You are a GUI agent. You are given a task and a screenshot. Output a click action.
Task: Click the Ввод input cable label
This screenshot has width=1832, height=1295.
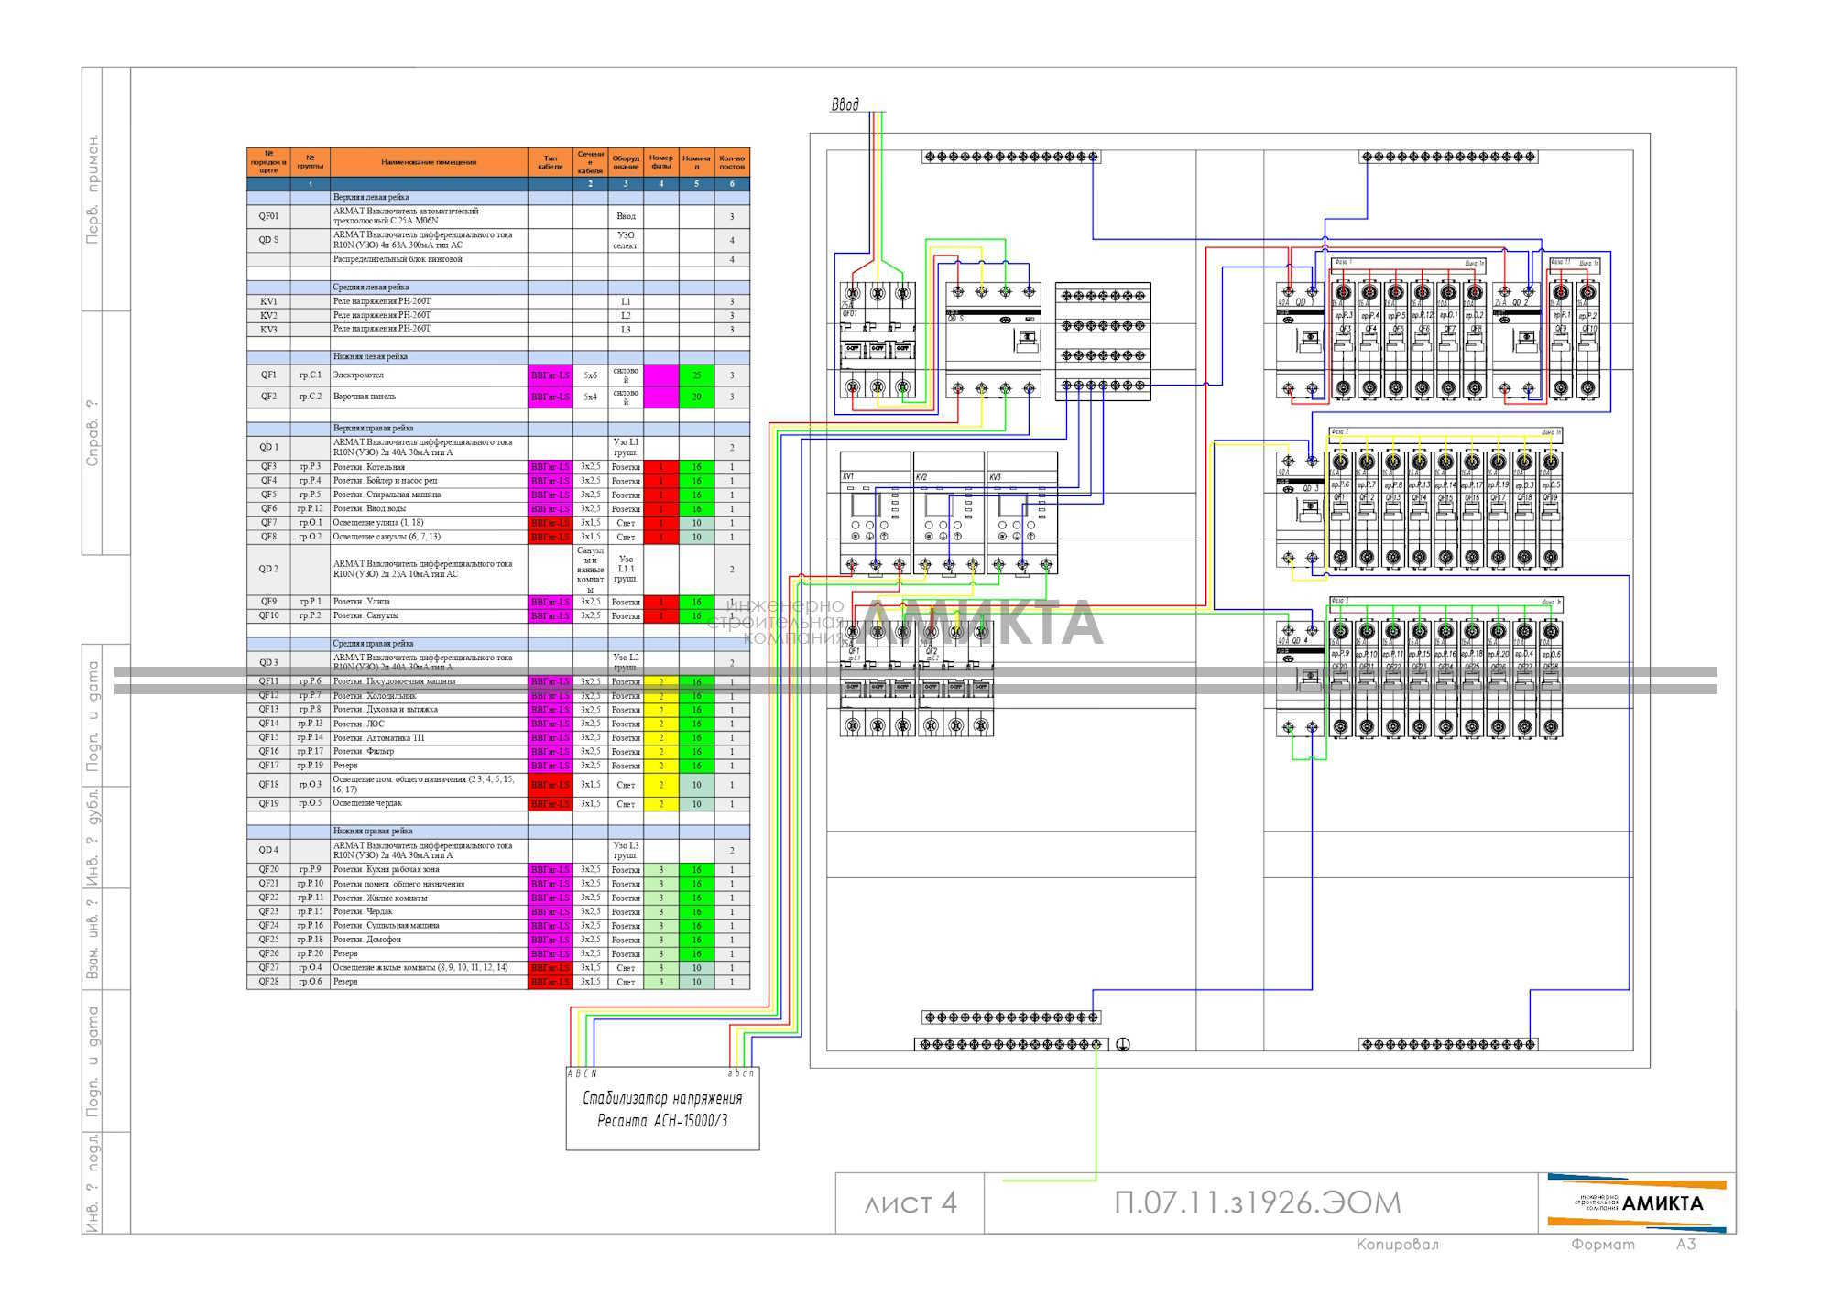tap(845, 104)
